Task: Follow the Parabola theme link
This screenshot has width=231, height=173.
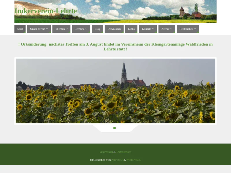Action: 117,160
